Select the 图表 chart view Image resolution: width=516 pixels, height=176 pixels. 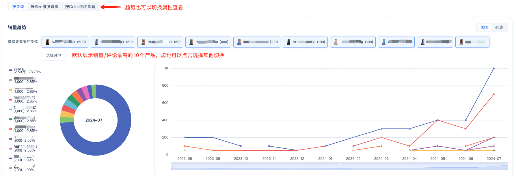(485, 27)
